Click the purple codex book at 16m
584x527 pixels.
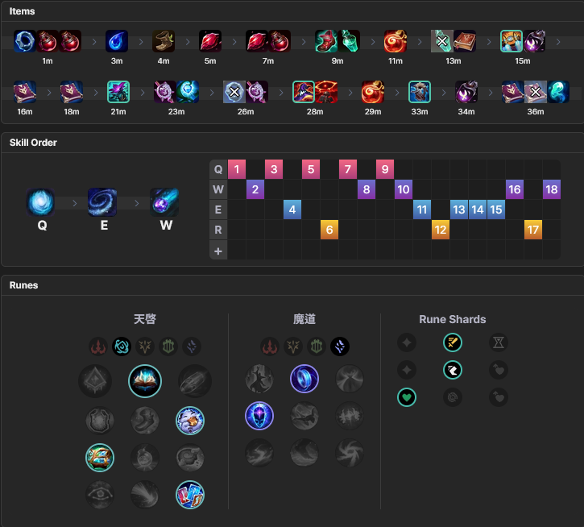[25, 92]
